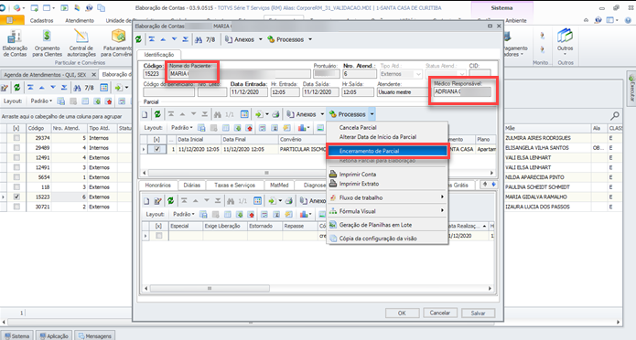Open chart icon in lower grid layout row
The width and height of the screenshot is (636, 340).
click(304, 214)
